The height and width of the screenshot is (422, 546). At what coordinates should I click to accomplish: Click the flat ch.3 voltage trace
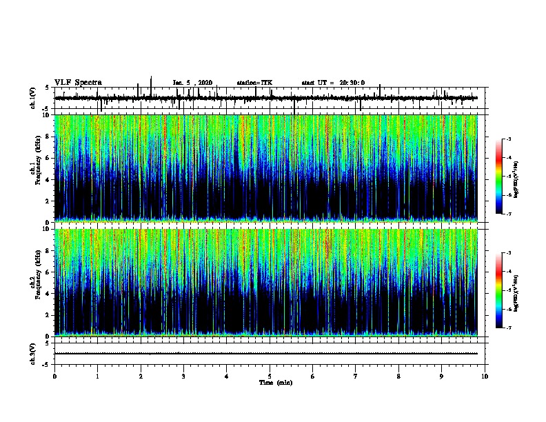tap(266, 354)
